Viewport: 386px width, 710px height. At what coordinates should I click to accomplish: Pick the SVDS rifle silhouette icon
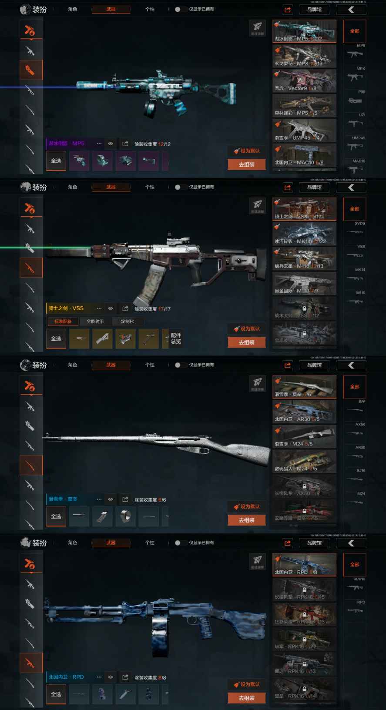click(355, 232)
